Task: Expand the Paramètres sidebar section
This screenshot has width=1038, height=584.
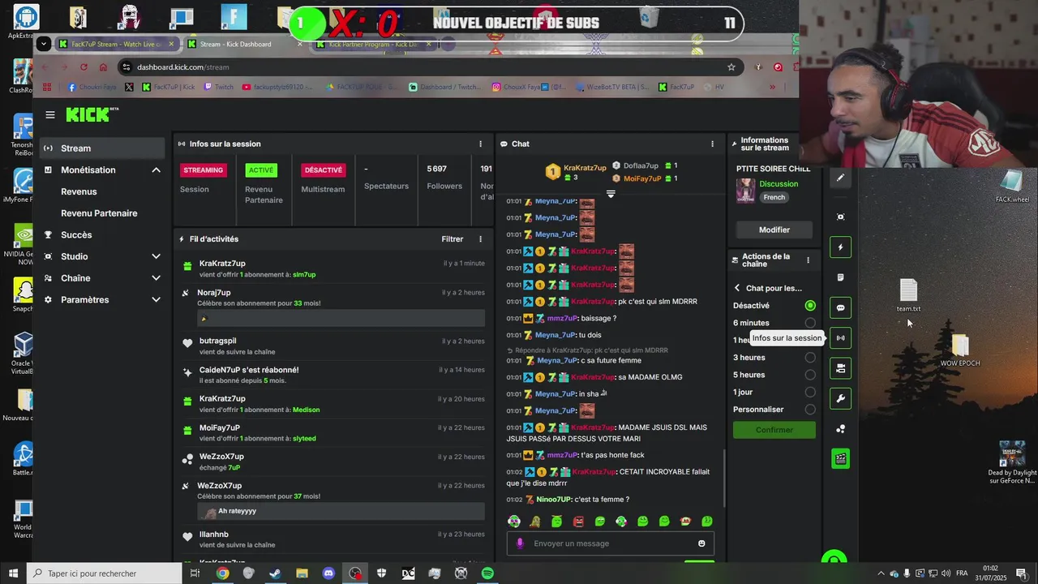Action: [156, 299]
